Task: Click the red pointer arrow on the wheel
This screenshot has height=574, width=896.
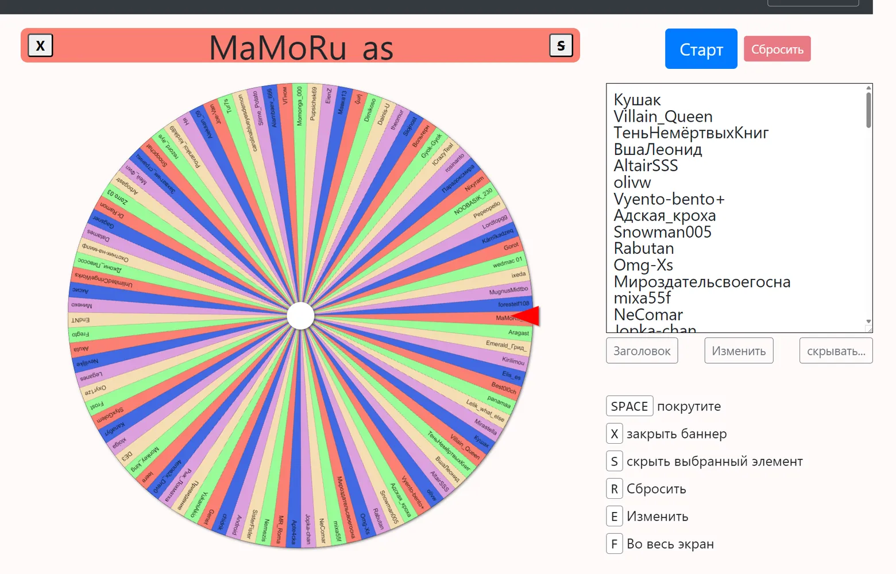Action: click(x=526, y=316)
